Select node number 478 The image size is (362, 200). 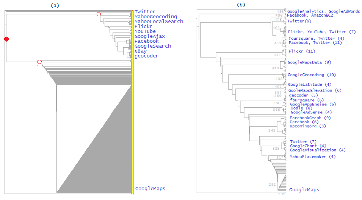[279, 20]
